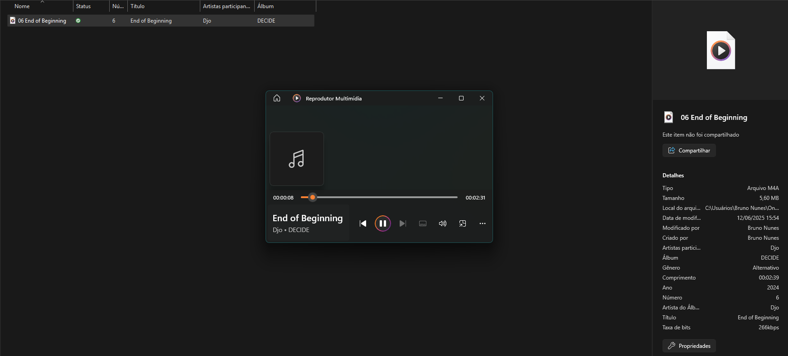Click the 06 End of Beginning details heading

(x=714, y=117)
